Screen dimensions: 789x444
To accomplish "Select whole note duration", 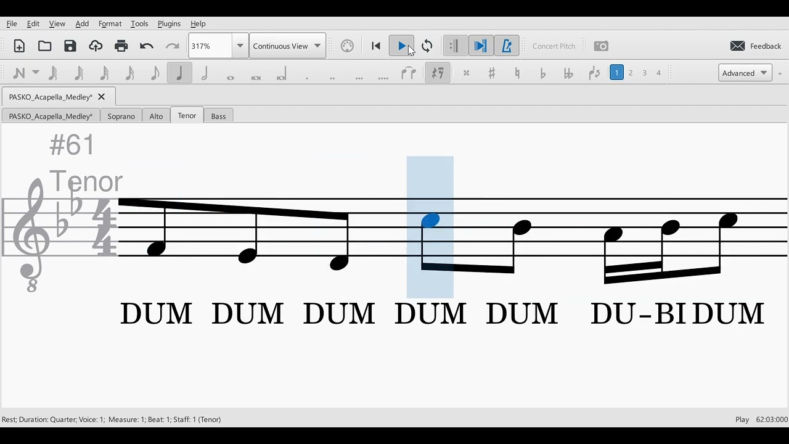I will [x=231, y=77].
